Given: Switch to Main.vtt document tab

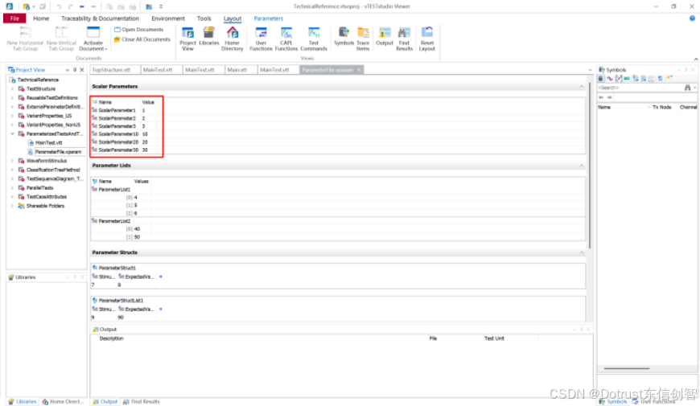Looking at the screenshot, I should (x=241, y=70).
